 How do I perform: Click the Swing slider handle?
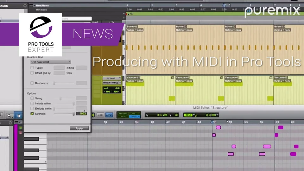(x=60, y=98)
